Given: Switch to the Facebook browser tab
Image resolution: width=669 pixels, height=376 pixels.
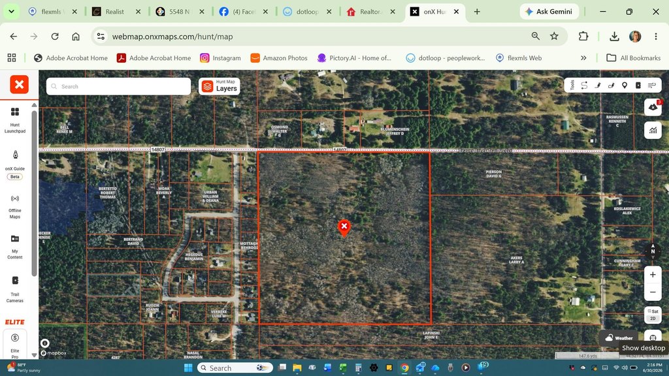Looking at the screenshot, I should coord(242,12).
